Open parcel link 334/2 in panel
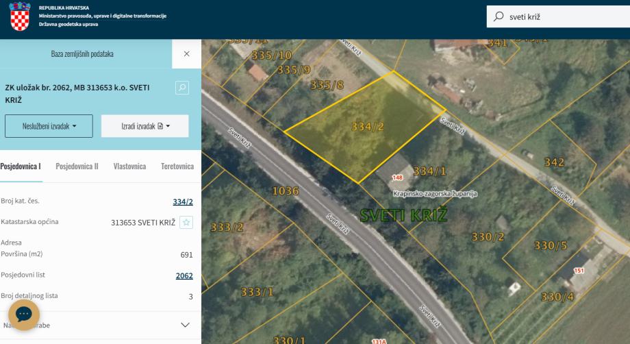This screenshot has width=630, height=344. [x=183, y=201]
